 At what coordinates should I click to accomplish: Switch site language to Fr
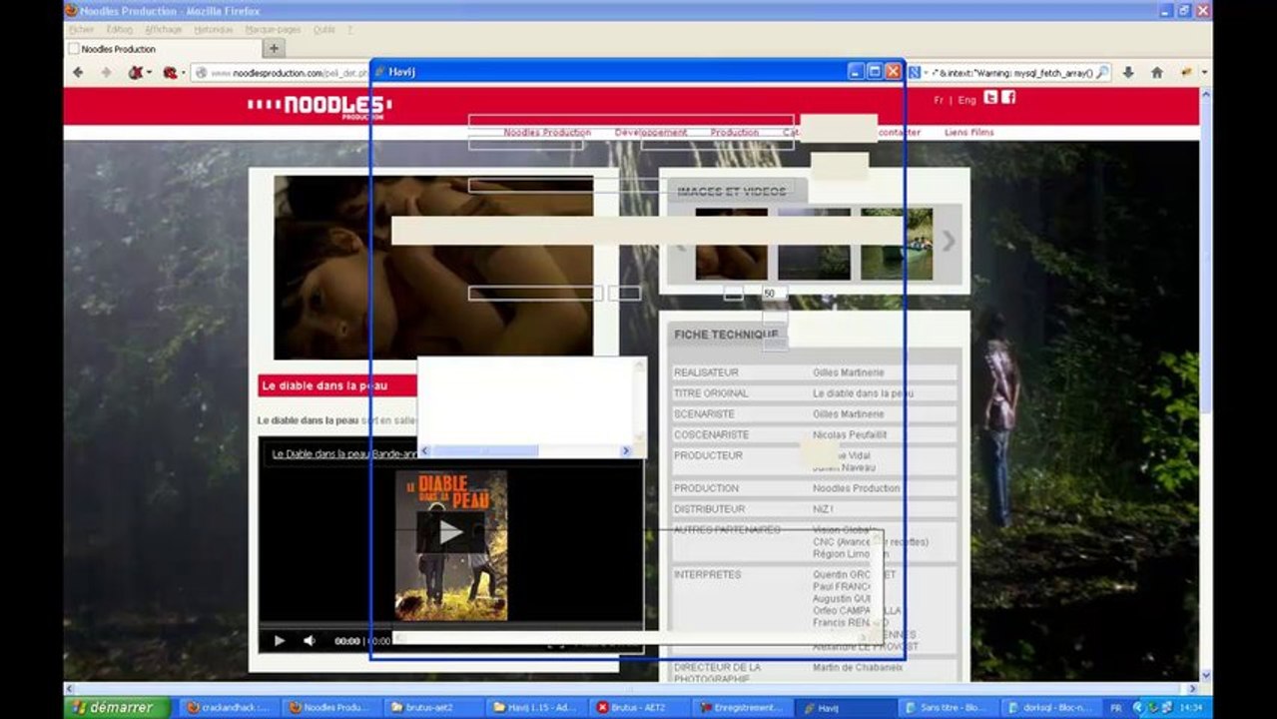pos(939,100)
